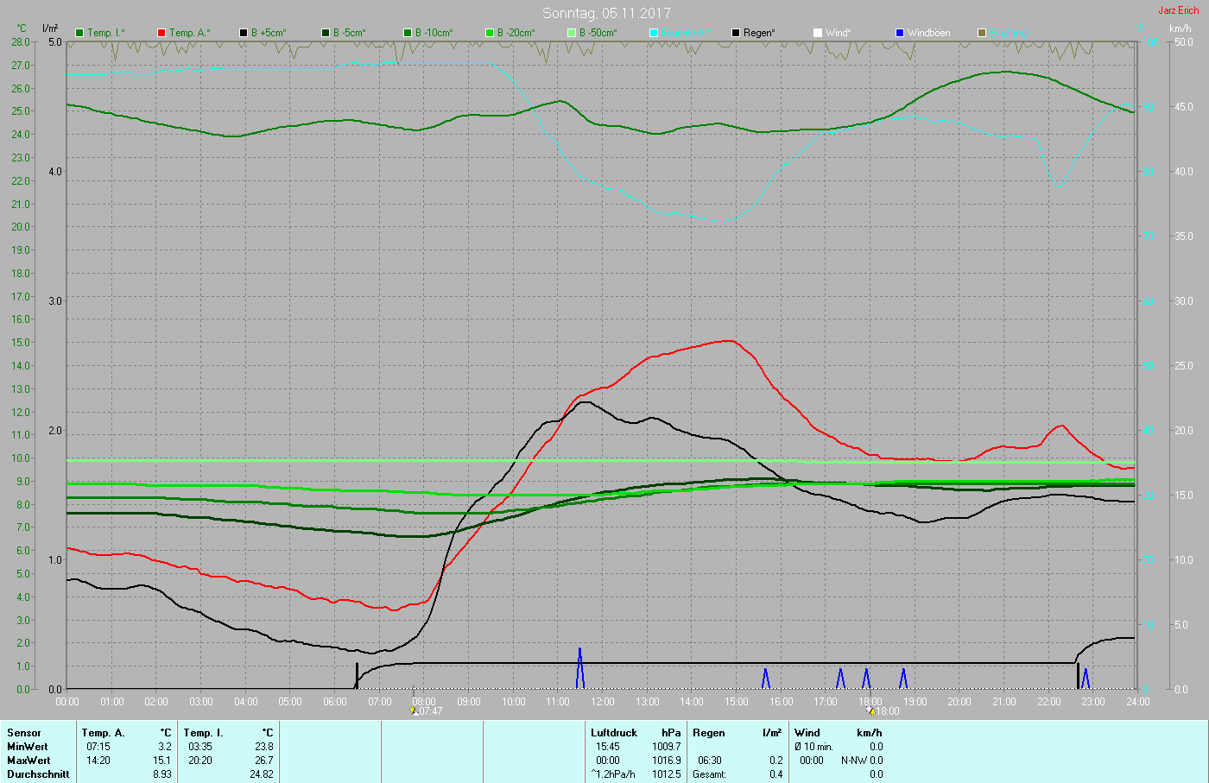Click the 3.2 minimum temperature value
Viewport: 1209px width, 783px height.
(164, 747)
